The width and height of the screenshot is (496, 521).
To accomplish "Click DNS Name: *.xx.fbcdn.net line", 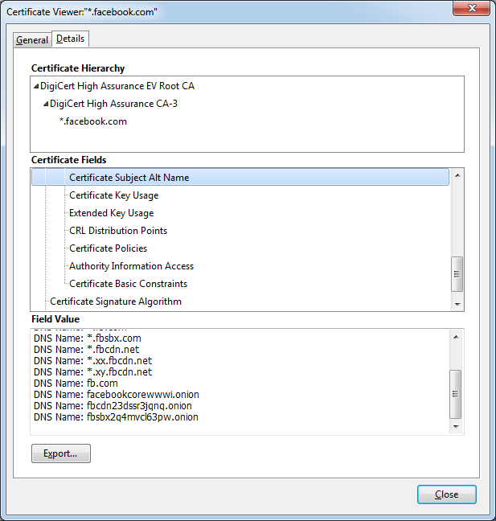I will click(x=92, y=361).
